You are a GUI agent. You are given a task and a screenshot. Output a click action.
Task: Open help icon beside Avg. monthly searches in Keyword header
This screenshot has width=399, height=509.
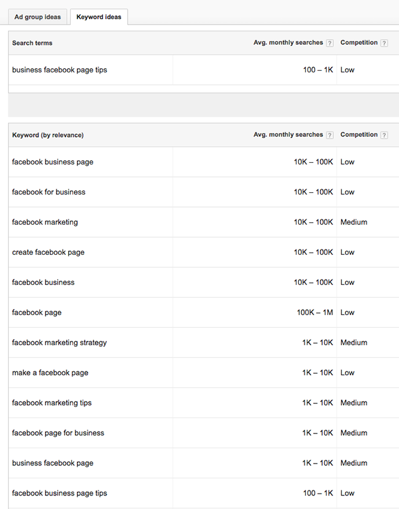tap(330, 135)
